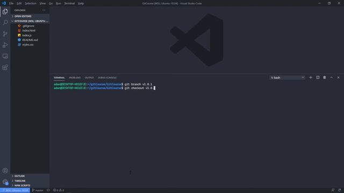The height and width of the screenshot is (193, 344).
Task: Open the Terminal menu
Action: pyautogui.click(x=69, y=3)
